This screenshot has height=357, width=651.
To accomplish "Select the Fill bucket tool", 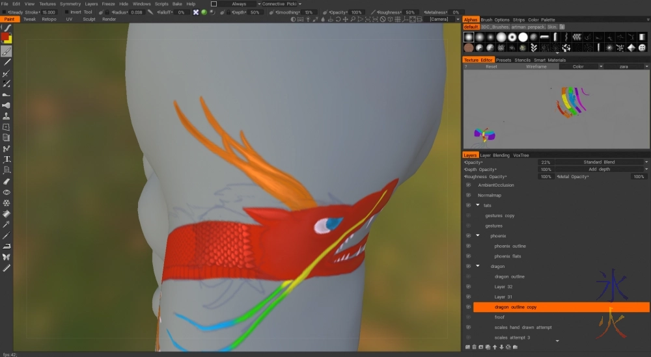I will 7,214.
